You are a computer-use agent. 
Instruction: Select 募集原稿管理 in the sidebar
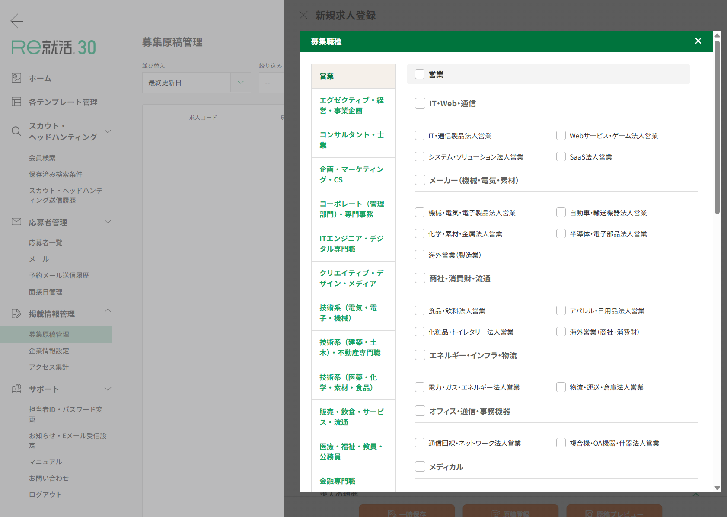tap(56, 335)
